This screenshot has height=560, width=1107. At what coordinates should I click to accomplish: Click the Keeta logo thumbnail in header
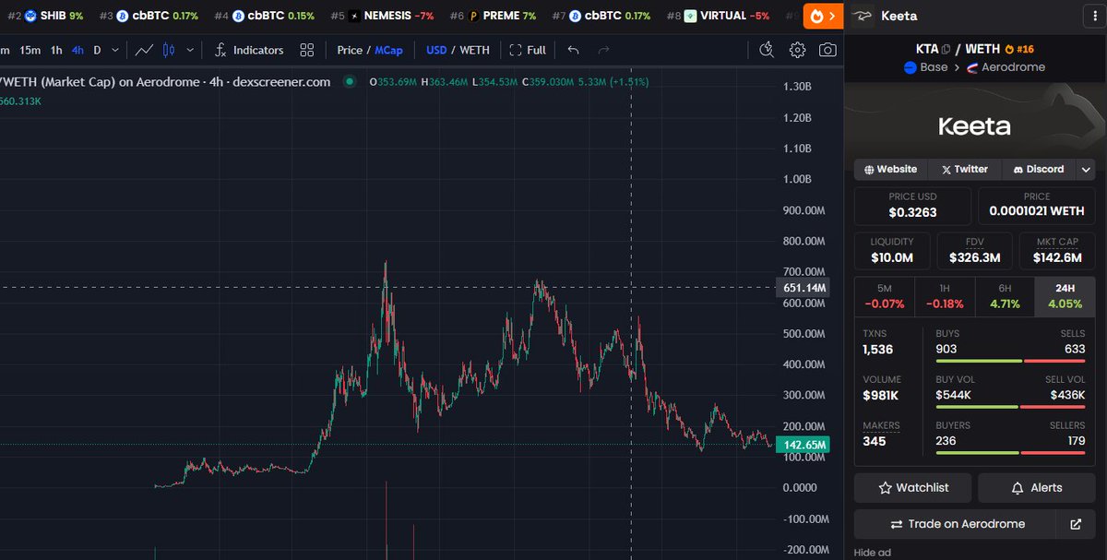863,16
